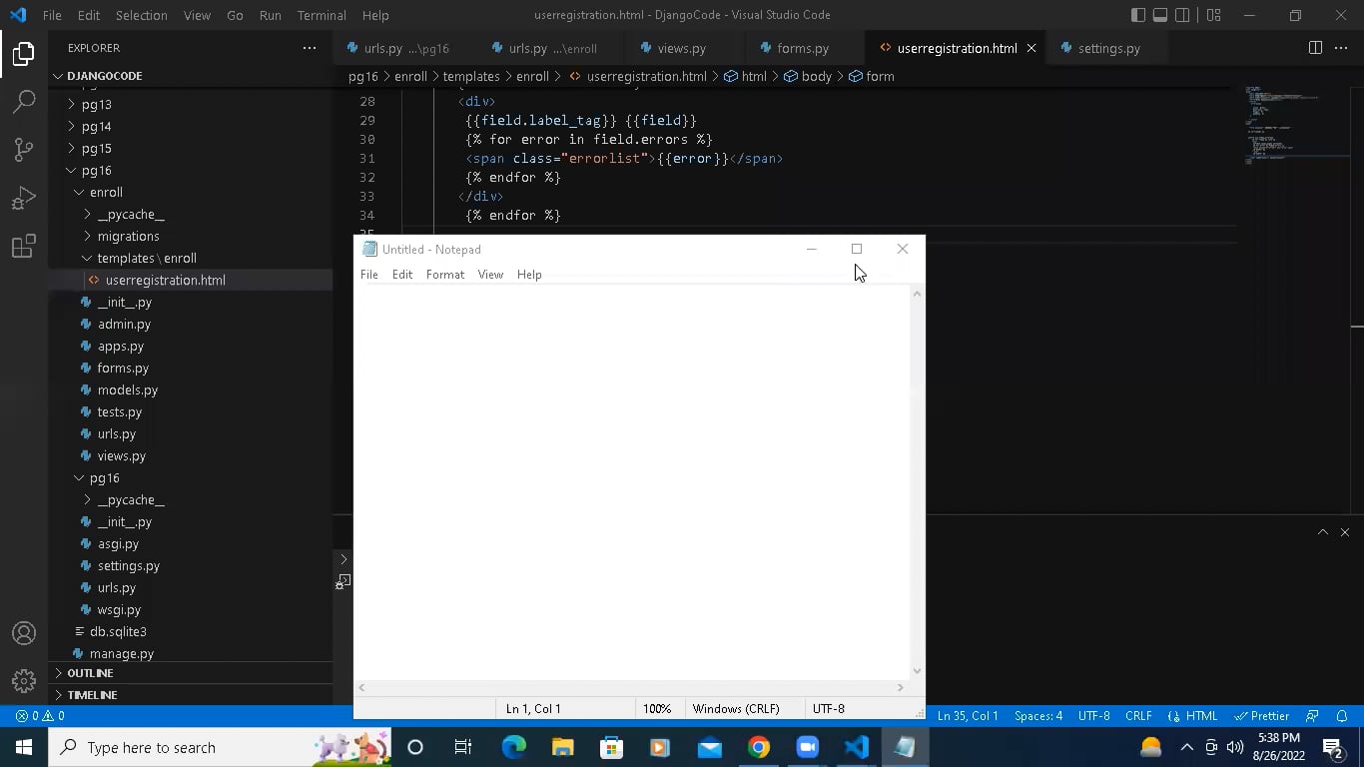The height and width of the screenshot is (767, 1364).
Task: Open the Accounts menu icon
Action: coord(24,633)
